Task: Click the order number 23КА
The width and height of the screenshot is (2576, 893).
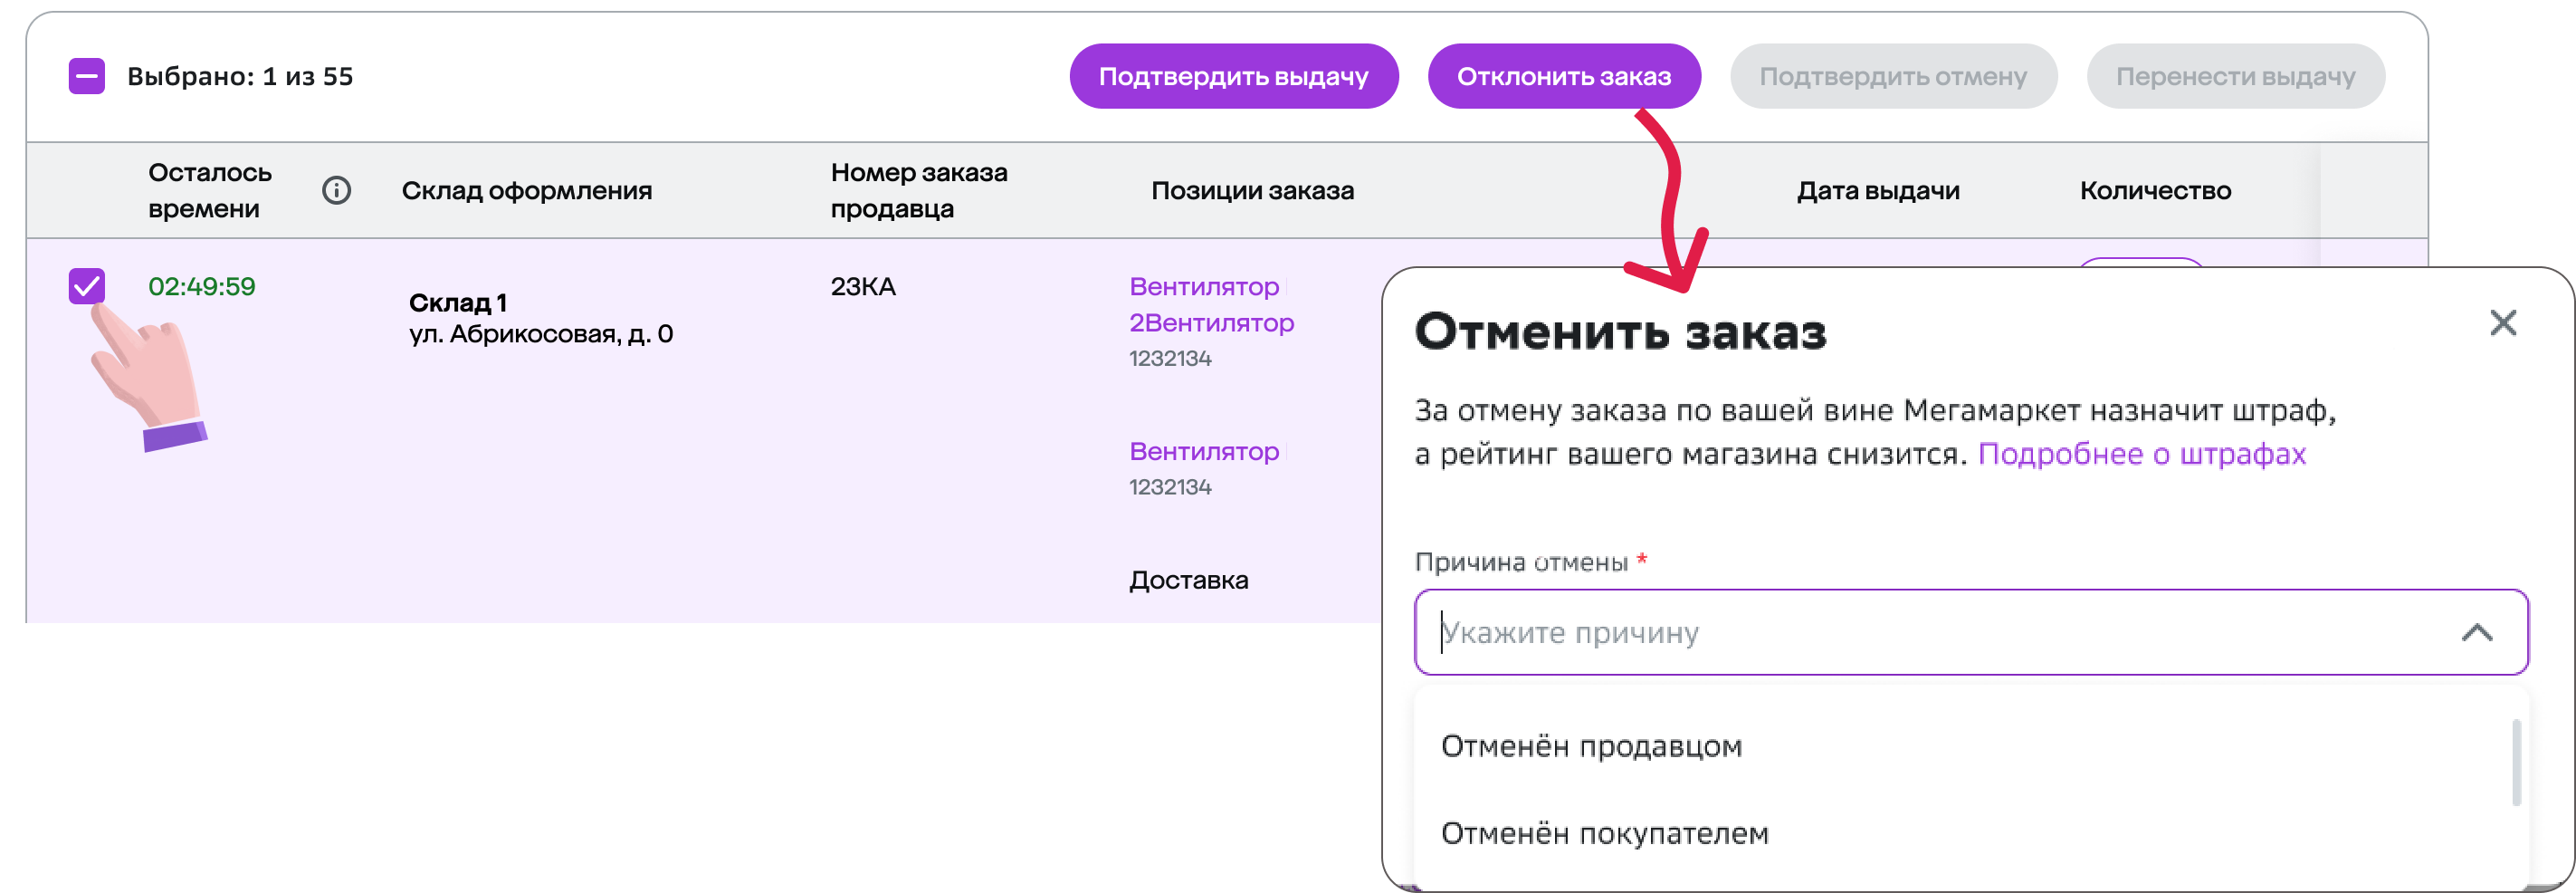Action: click(863, 286)
